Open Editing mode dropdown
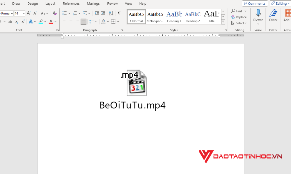Image resolution: width=291 pixels, height=174 pixels. [281, 3]
